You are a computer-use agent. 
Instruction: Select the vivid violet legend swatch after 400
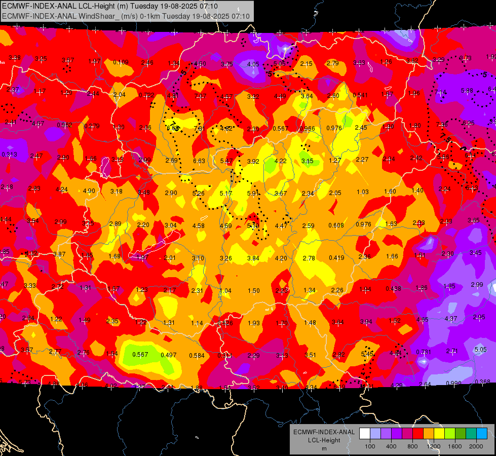pyautogui.click(x=397, y=434)
